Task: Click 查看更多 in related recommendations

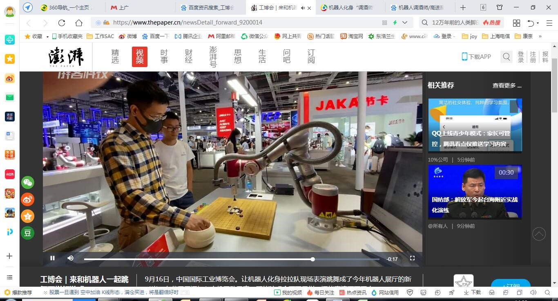Action: [x=507, y=85]
